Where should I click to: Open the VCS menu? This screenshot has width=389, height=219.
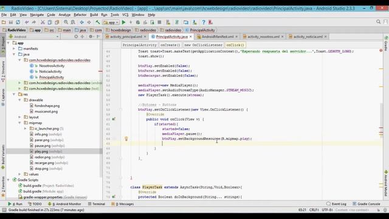click(125, 15)
